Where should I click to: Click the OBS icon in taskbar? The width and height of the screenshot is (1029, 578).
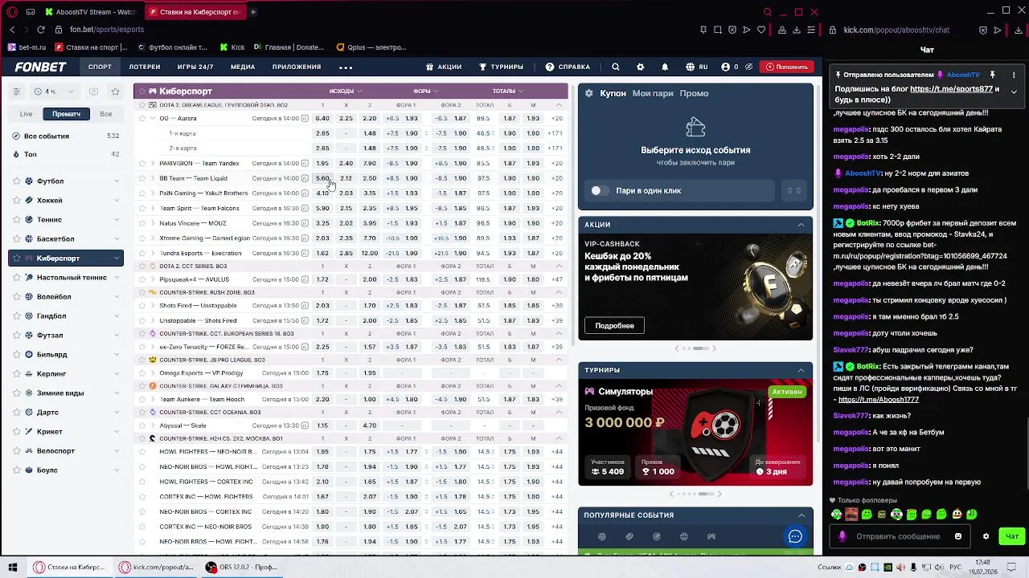pyautogui.click(x=211, y=567)
